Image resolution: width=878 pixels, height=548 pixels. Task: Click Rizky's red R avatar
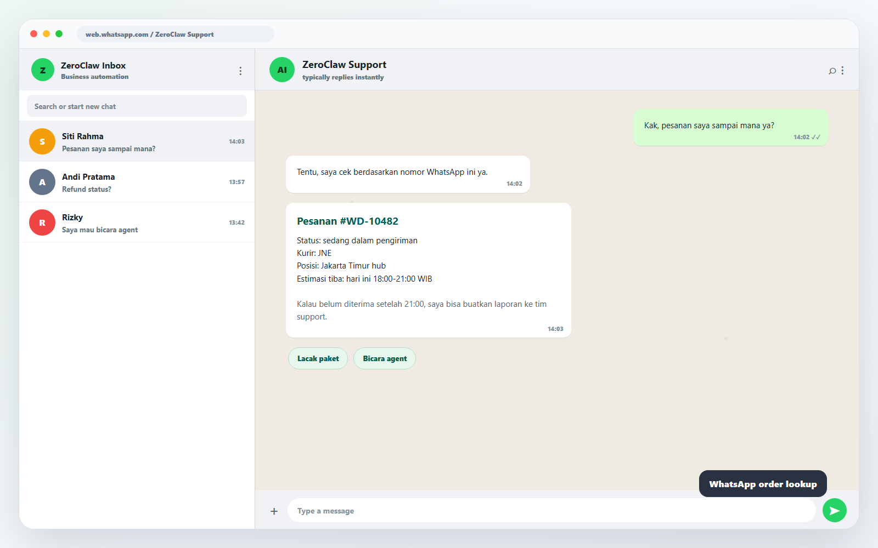pos(42,222)
